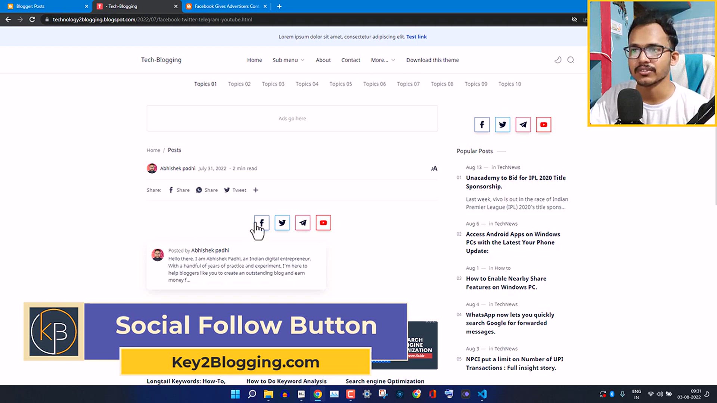Click Home breadcrumb link
Viewport: 717px width, 403px height.
(153, 150)
